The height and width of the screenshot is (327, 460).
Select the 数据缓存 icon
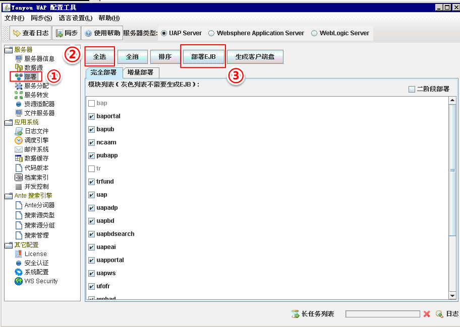[19, 158]
